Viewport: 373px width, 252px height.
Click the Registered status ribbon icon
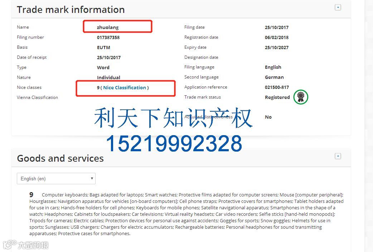(x=301, y=97)
